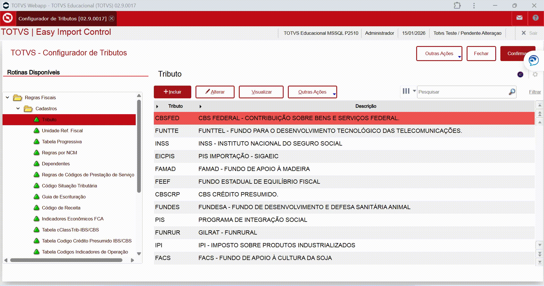The image size is (544, 286).
Task: Click green triangle icon beside selected Tributo item
Action: 37,120
